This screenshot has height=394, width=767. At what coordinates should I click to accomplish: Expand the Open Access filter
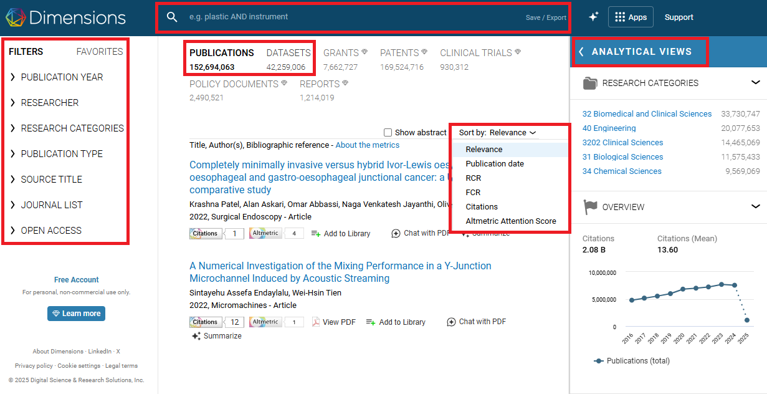pos(45,231)
